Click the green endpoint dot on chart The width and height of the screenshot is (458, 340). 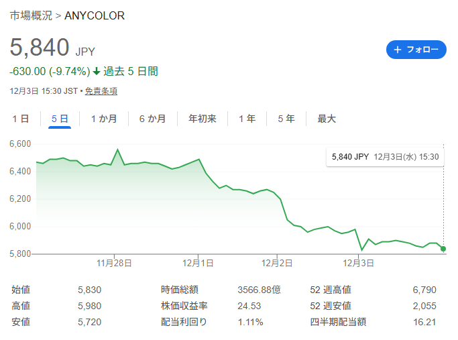pos(443,249)
